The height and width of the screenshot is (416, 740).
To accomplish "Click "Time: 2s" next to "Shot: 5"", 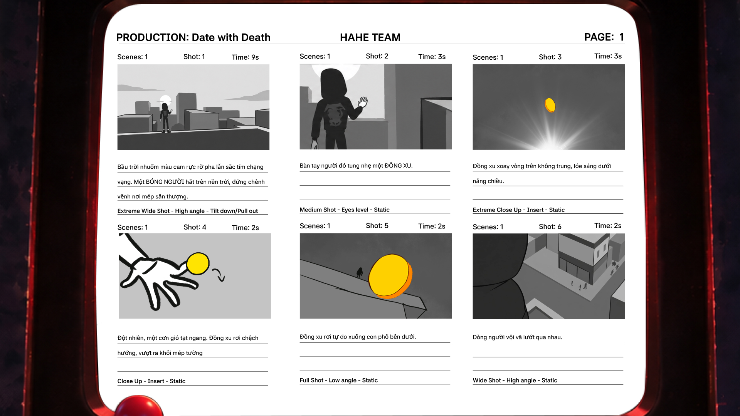I will point(432,226).
